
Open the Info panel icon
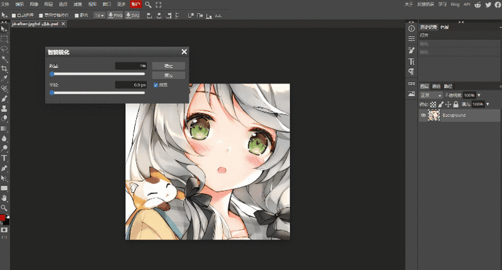[x=411, y=28]
